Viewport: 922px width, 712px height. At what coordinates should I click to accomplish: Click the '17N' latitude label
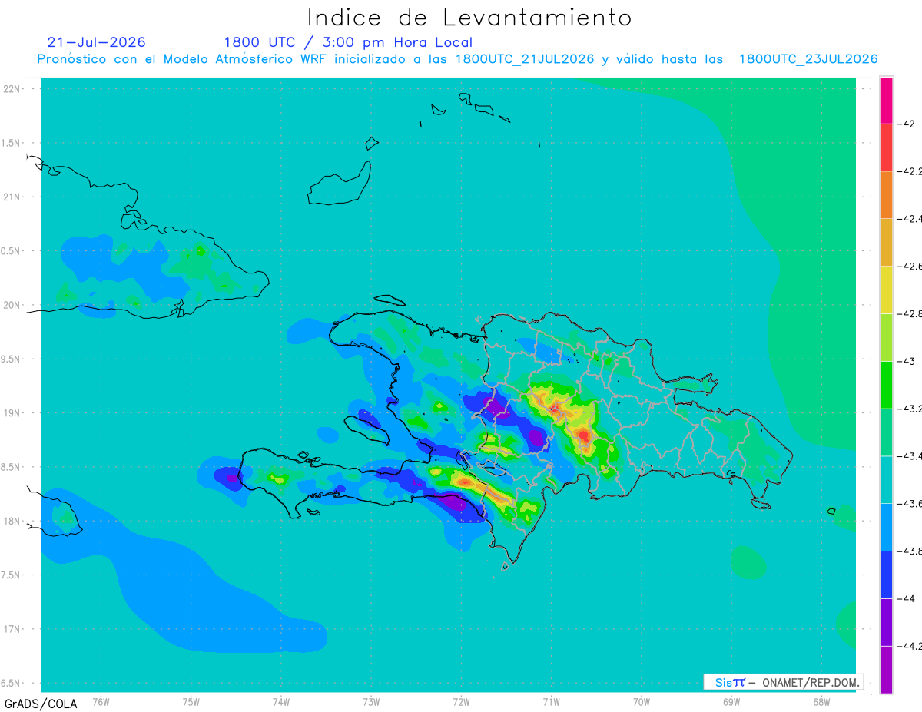[13, 629]
